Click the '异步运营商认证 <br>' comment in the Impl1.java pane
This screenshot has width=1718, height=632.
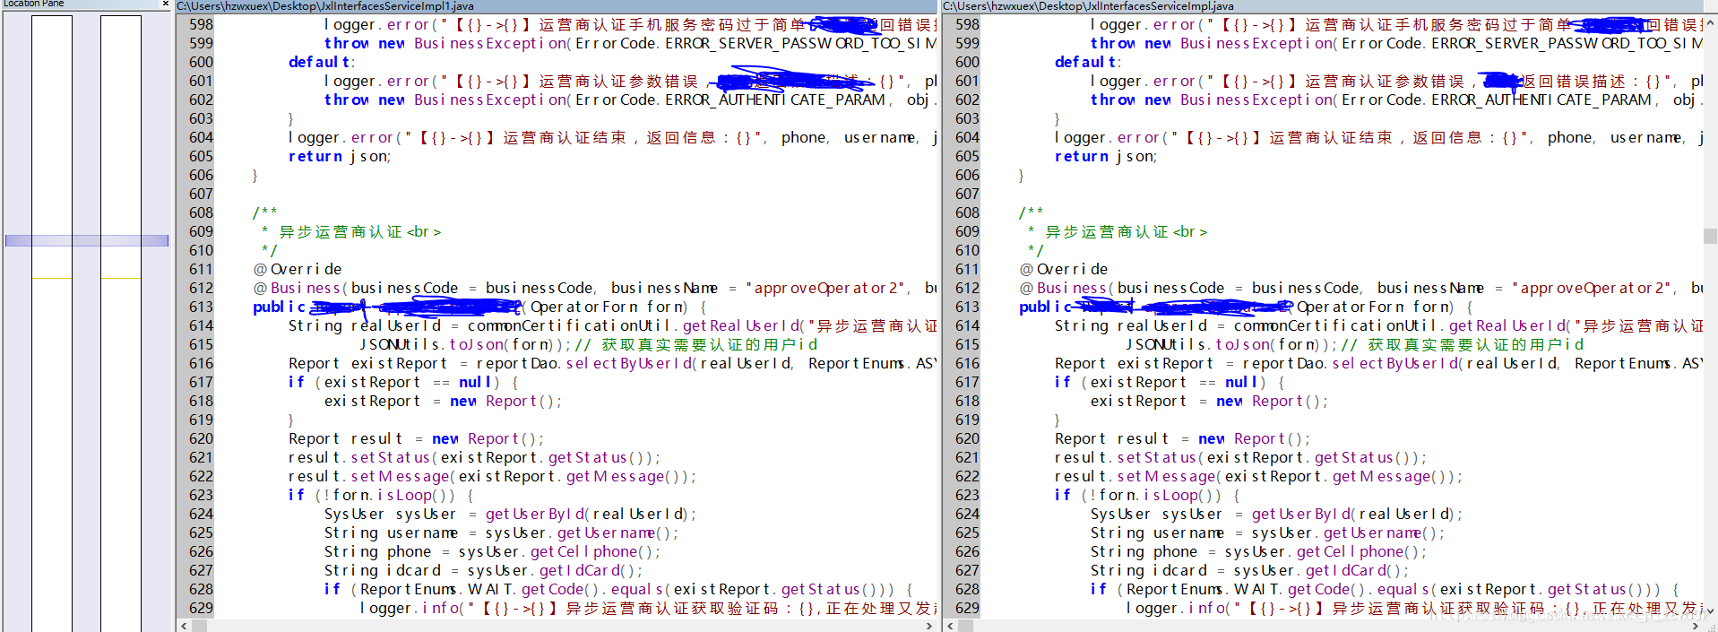point(360,231)
